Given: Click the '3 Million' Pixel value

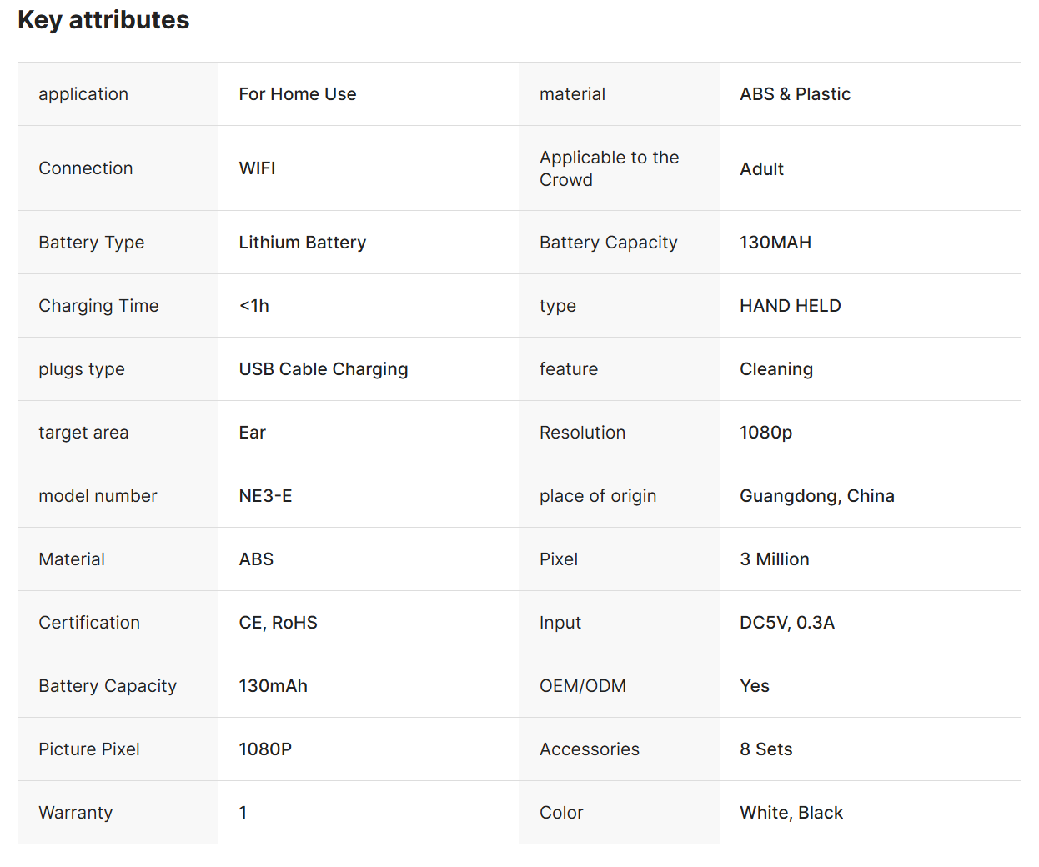Looking at the screenshot, I should tap(775, 559).
